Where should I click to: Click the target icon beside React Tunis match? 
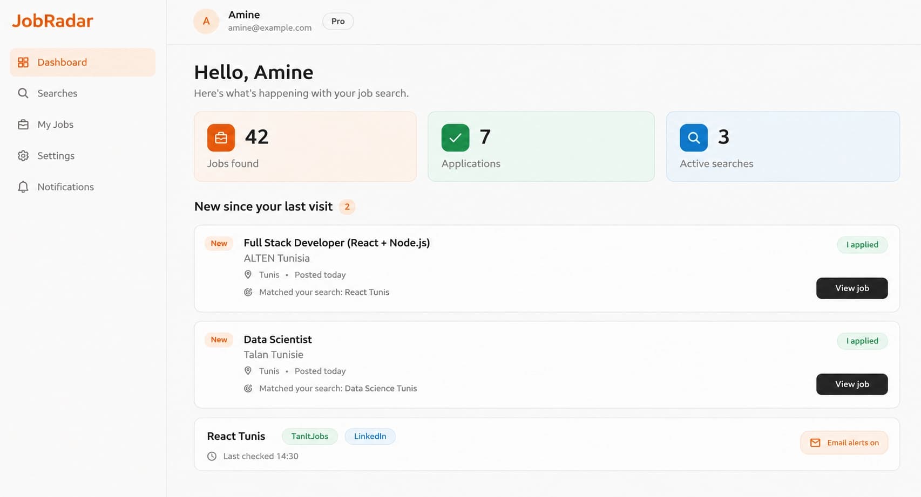pos(248,292)
